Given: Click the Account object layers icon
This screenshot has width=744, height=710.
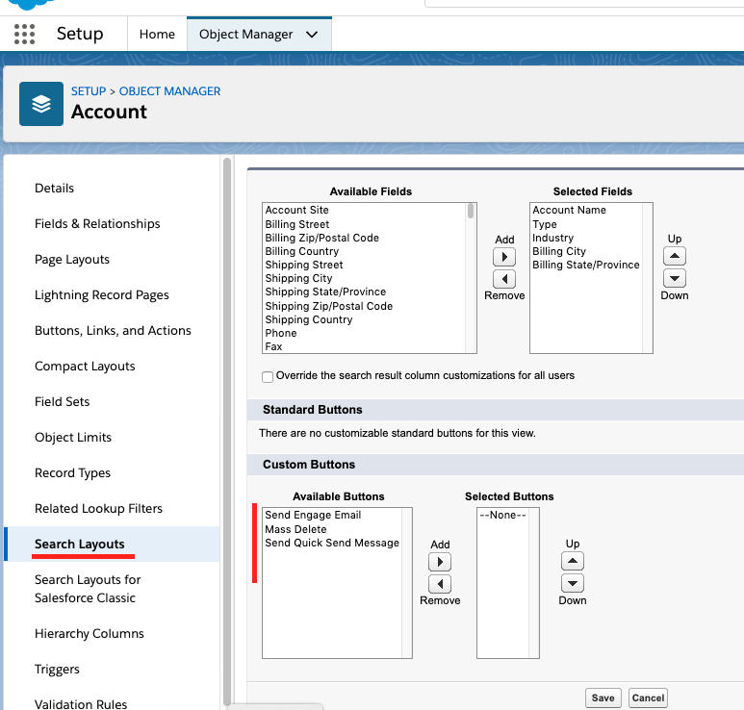Looking at the screenshot, I should coord(41,104).
